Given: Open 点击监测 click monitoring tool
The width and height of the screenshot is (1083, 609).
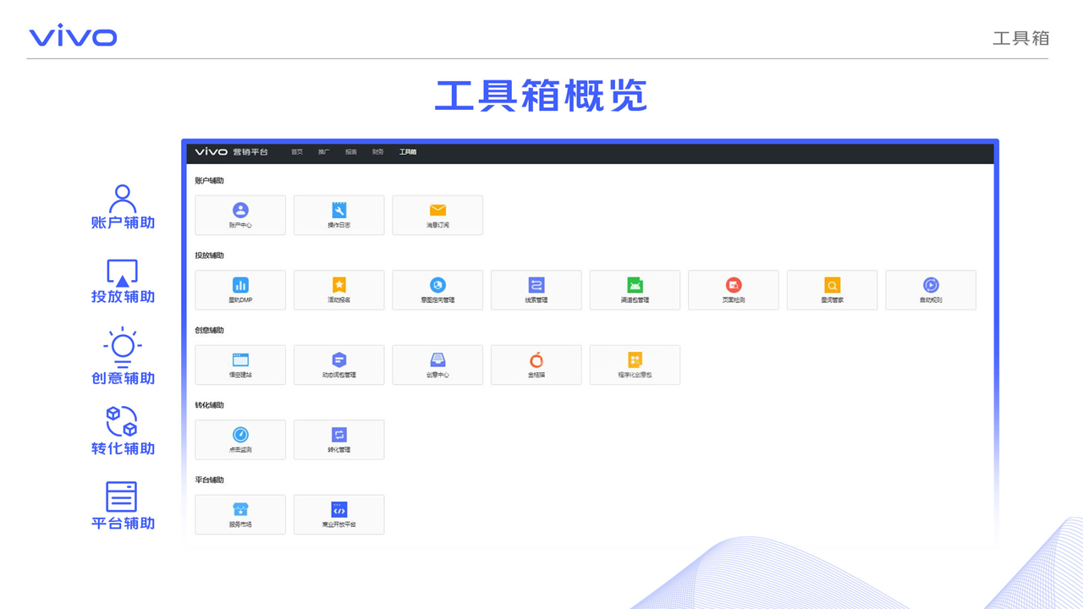Looking at the screenshot, I should [x=240, y=439].
